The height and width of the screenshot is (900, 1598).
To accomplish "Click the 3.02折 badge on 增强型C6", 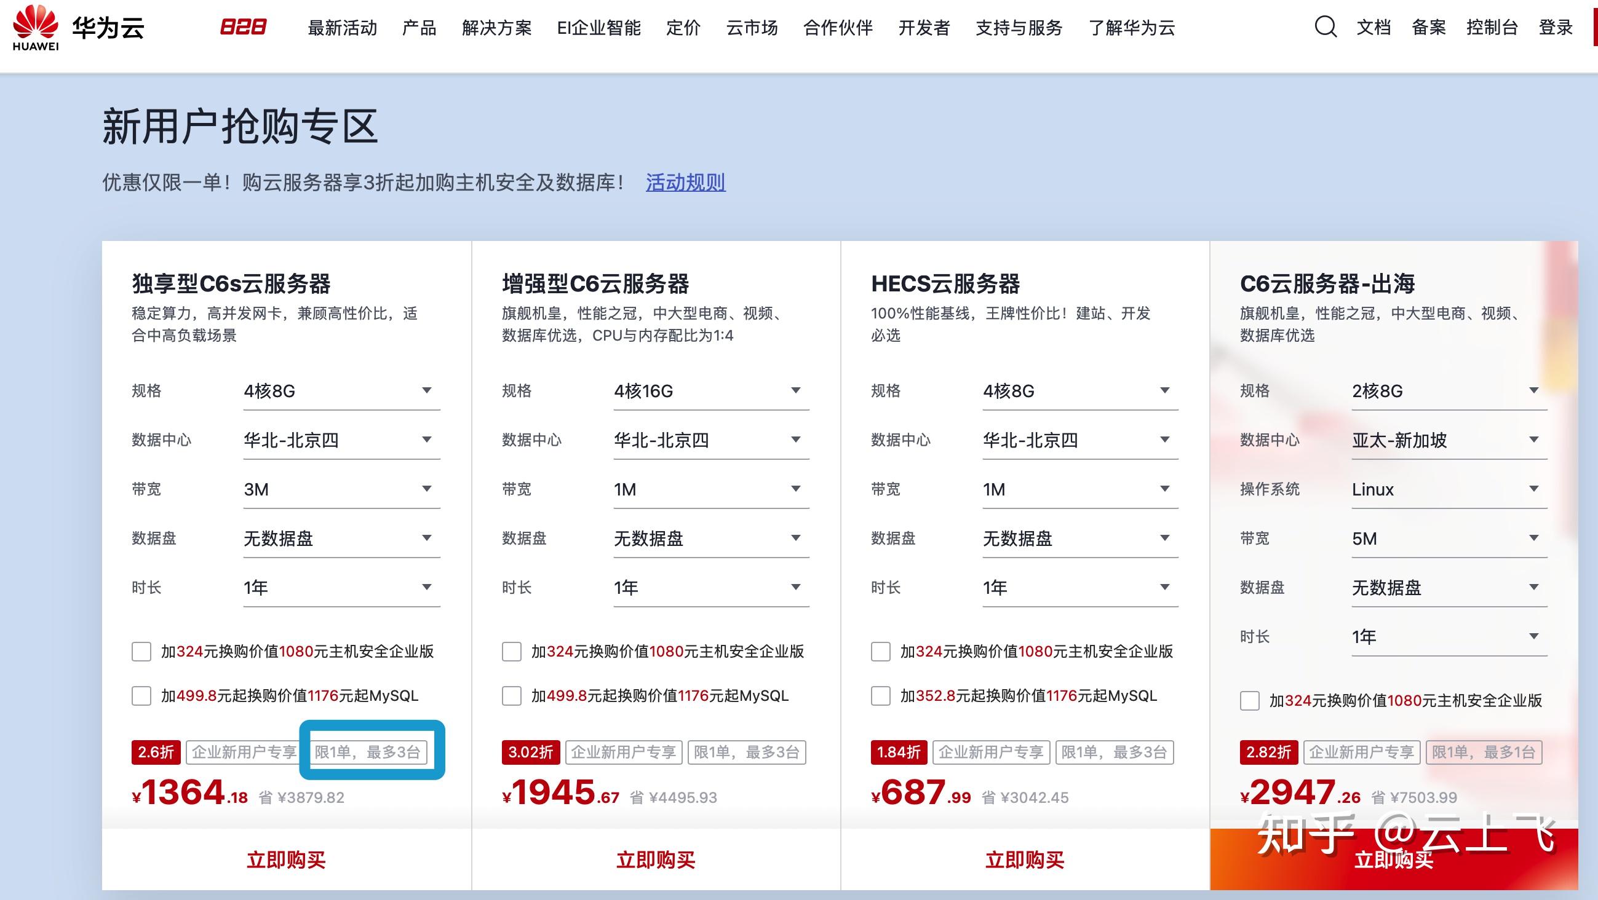I will pos(530,752).
